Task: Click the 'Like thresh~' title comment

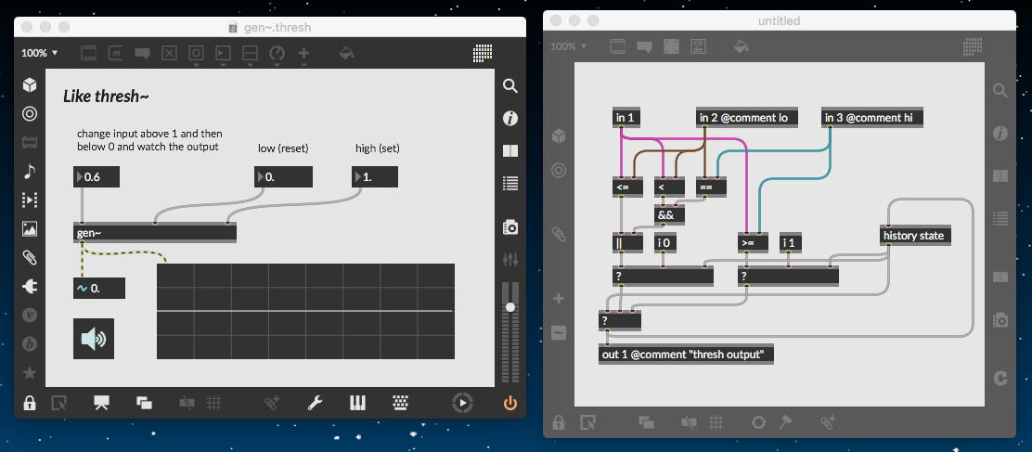Action: [107, 97]
